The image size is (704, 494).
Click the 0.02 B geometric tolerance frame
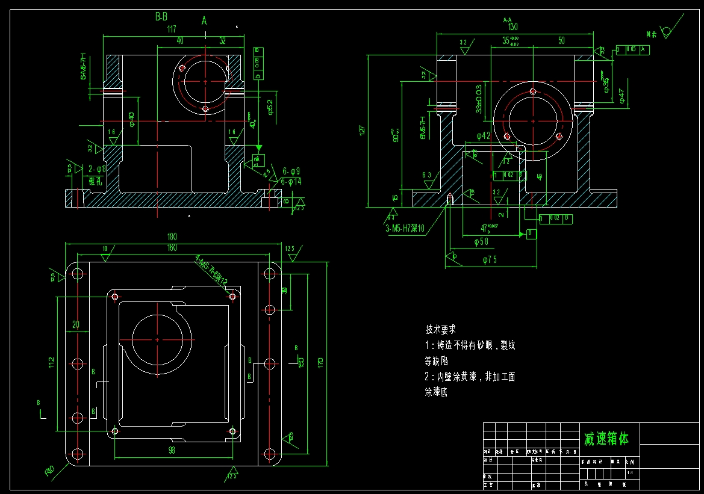coord(556,218)
